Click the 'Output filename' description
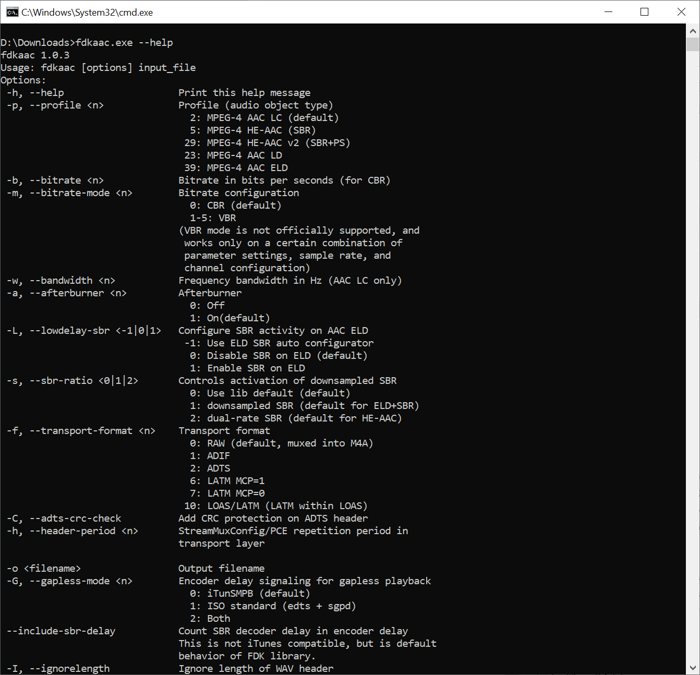Image resolution: width=700 pixels, height=675 pixels. coord(222,569)
